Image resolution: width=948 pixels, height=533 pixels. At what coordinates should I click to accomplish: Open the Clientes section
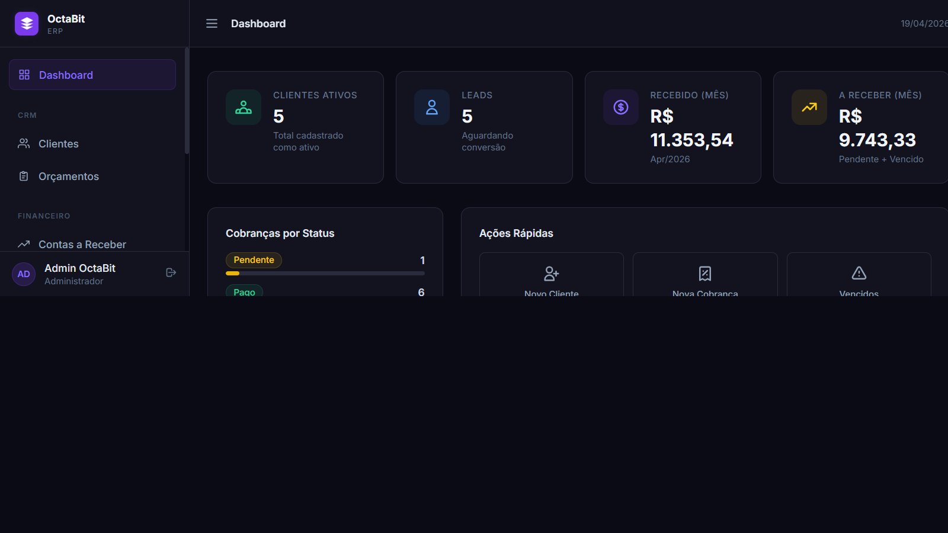click(x=58, y=143)
